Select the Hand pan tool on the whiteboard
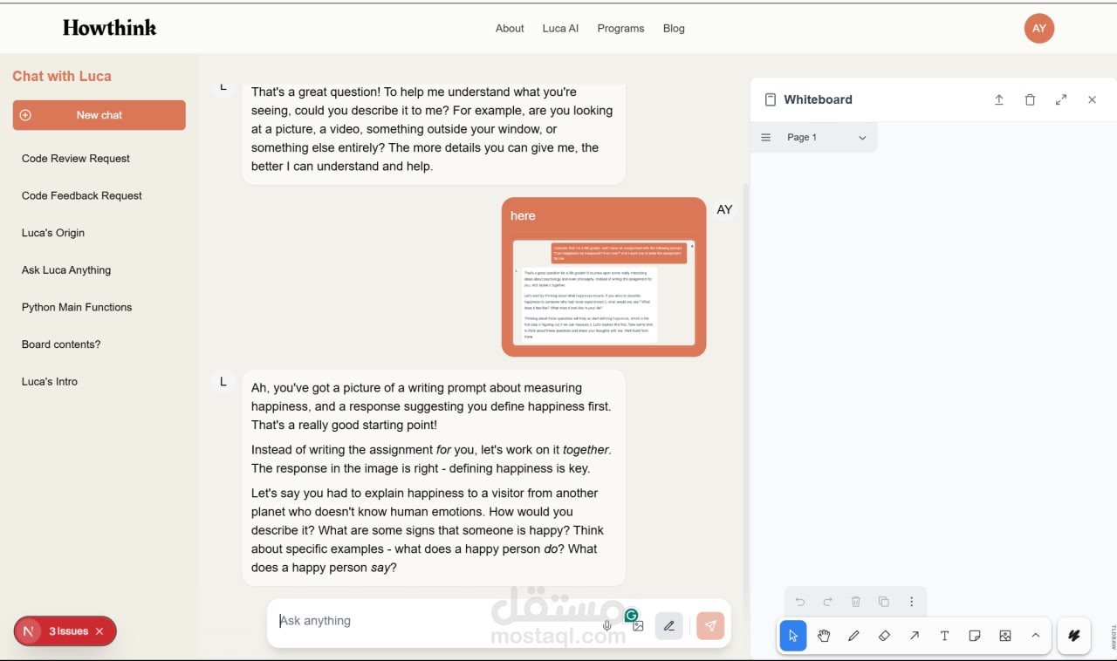 824,636
